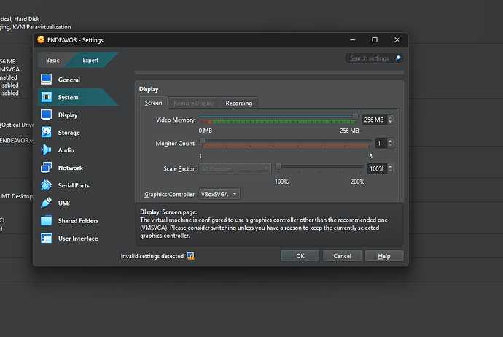Image resolution: width=503 pixels, height=337 pixels.
Task: Click the Video Memory 256 MB field
Action: [x=375, y=120]
